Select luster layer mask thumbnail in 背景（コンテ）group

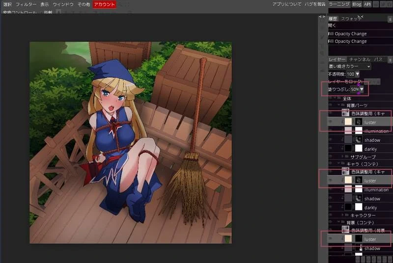pos(359,239)
